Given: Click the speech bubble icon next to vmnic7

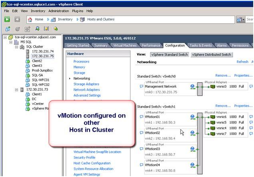Looking at the screenshot, I should click(x=251, y=134).
